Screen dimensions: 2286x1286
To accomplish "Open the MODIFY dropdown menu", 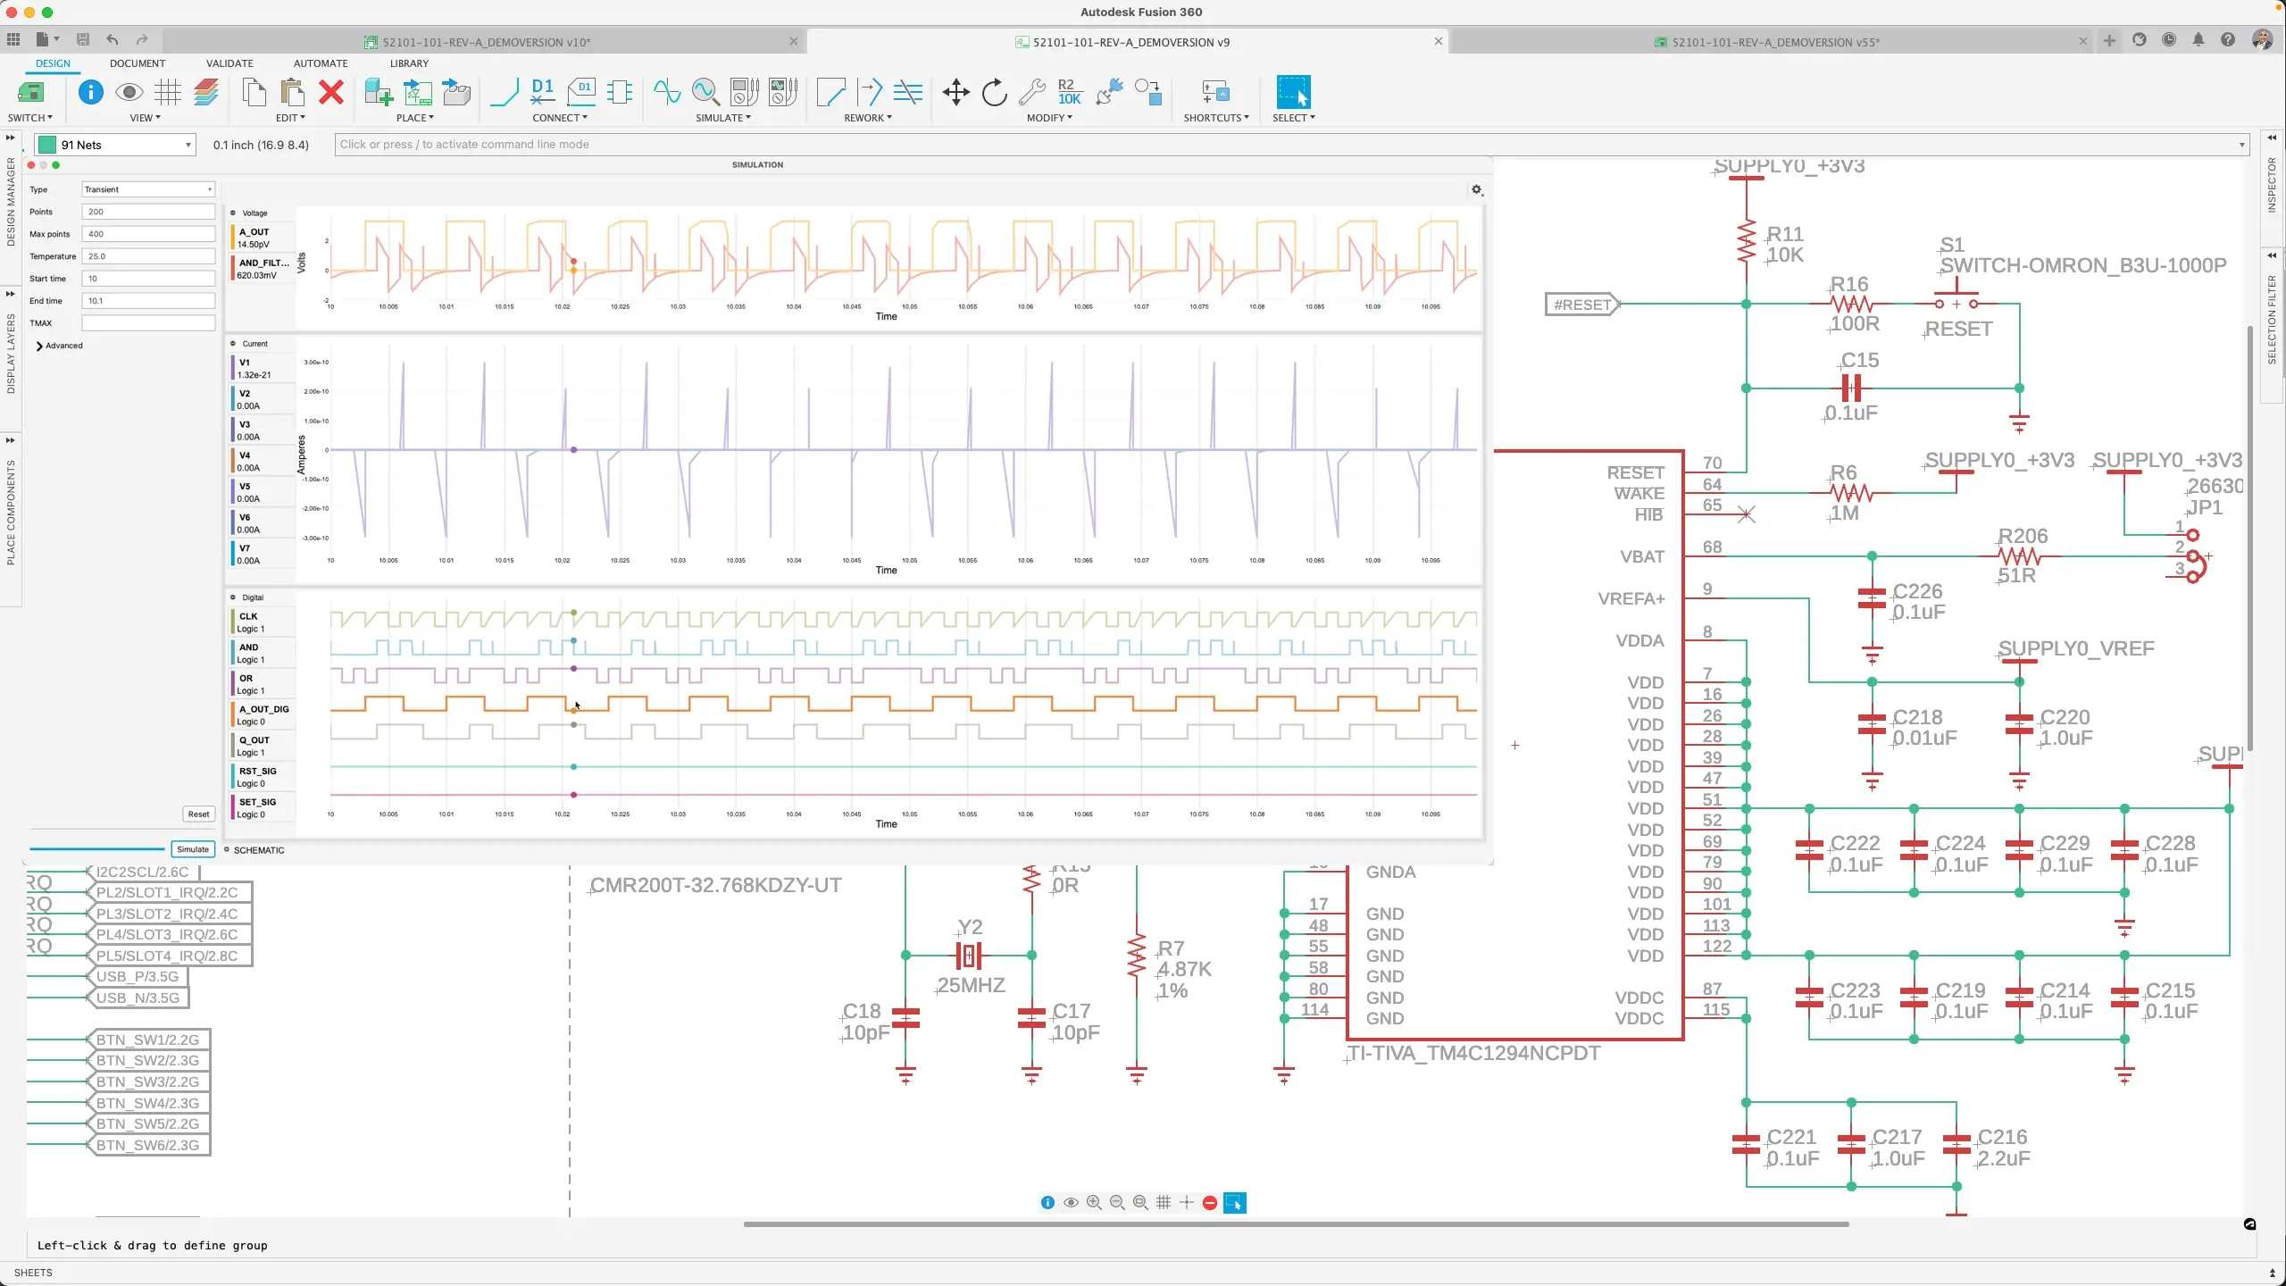I will point(1049,118).
